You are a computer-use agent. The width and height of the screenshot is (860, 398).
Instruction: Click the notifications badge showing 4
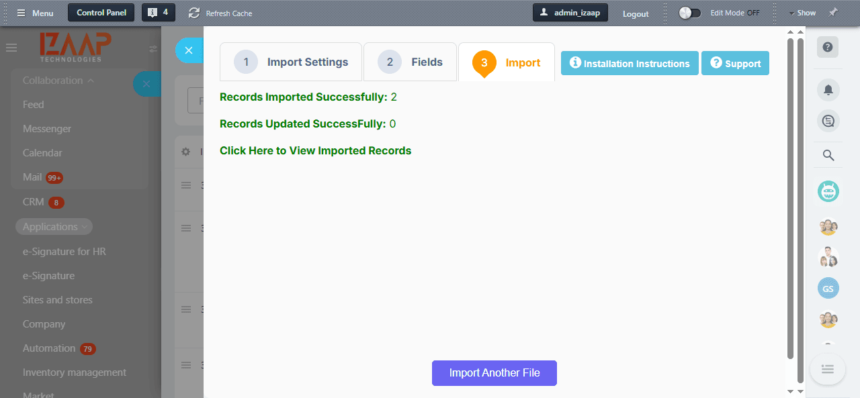(x=159, y=12)
